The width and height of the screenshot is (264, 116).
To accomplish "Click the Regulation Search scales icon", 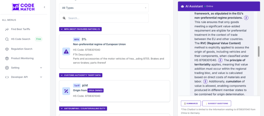I will [7, 49].
